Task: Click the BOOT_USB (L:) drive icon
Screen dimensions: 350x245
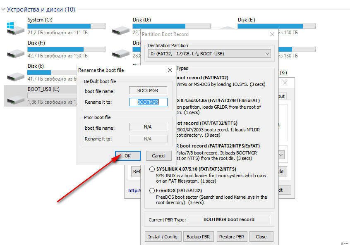Action: (16, 98)
